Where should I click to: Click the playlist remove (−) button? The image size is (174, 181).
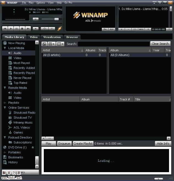point(128,29)
